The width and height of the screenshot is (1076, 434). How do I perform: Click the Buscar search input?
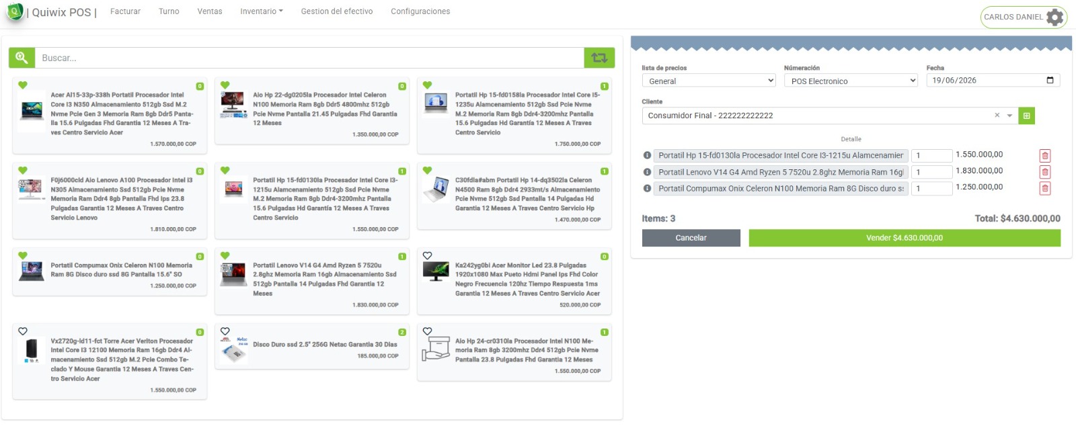[309, 58]
